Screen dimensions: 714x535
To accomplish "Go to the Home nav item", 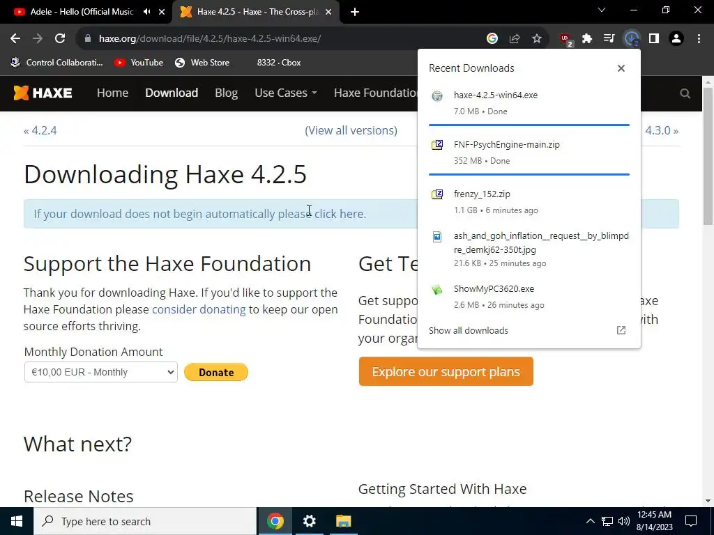I will pyautogui.click(x=112, y=93).
